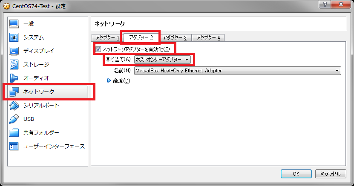Viewport: 354px width, 186px height.
Task: Select 共有フォルダー text in settings list
Action: pyautogui.click(x=41, y=133)
